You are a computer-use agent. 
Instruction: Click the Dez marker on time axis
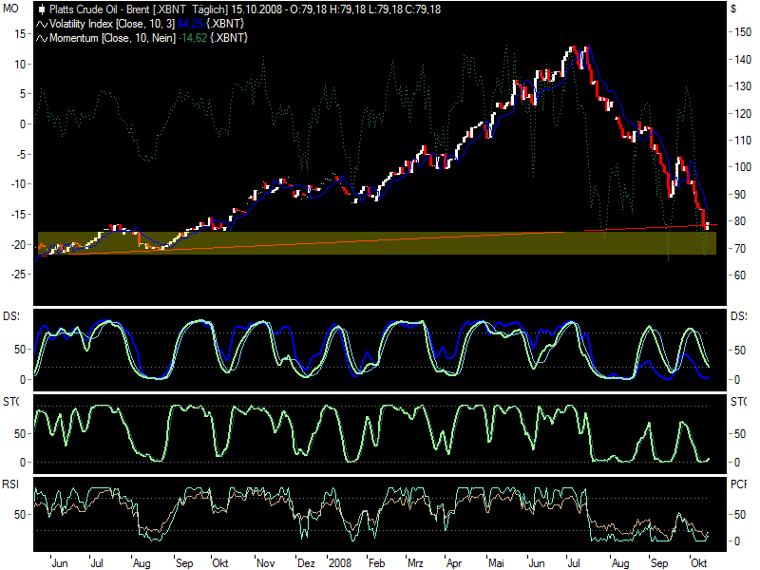pyautogui.click(x=305, y=562)
